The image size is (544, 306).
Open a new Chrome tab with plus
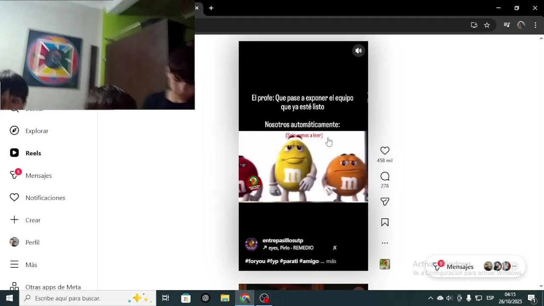click(x=211, y=8)
